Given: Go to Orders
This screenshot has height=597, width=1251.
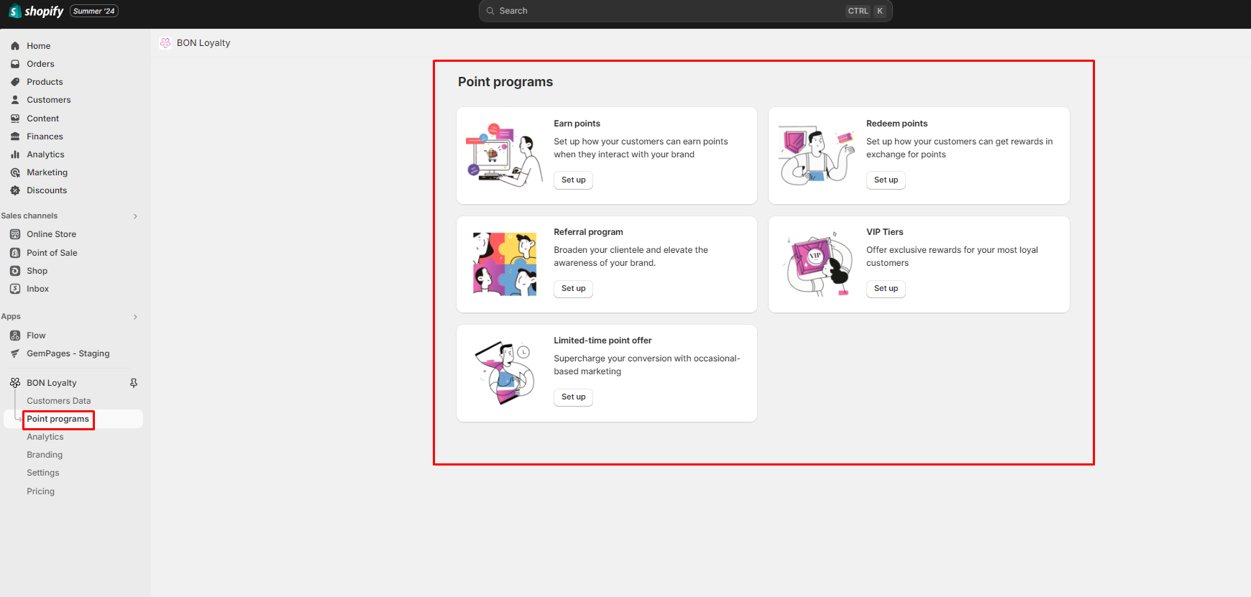Looking at the screenshot, I should click(x=40, y=64).
